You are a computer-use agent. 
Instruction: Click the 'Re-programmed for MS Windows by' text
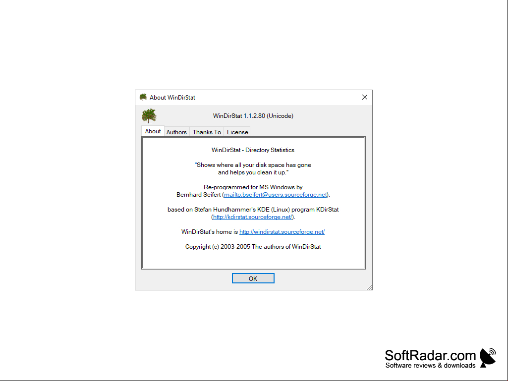point(253,187)
